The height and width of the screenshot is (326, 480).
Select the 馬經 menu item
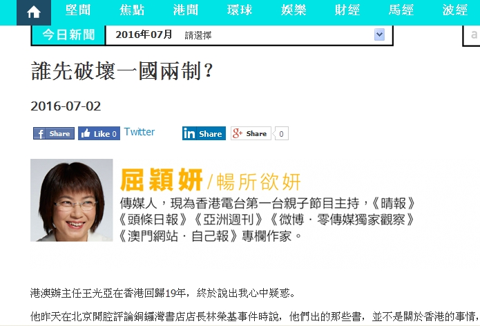[401, 10]
